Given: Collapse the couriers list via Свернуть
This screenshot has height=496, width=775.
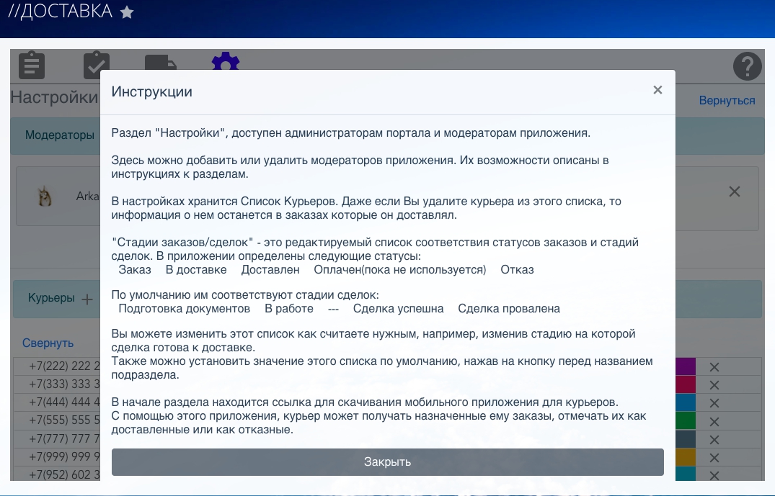Looking at the screenshot, I should (x=48, y=343).
